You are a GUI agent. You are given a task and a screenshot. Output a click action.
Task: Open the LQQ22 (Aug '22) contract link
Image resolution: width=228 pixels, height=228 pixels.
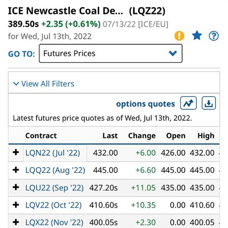55,170
